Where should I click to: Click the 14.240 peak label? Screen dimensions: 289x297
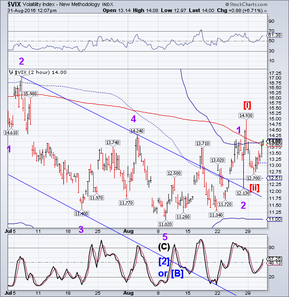coord(137,131)
